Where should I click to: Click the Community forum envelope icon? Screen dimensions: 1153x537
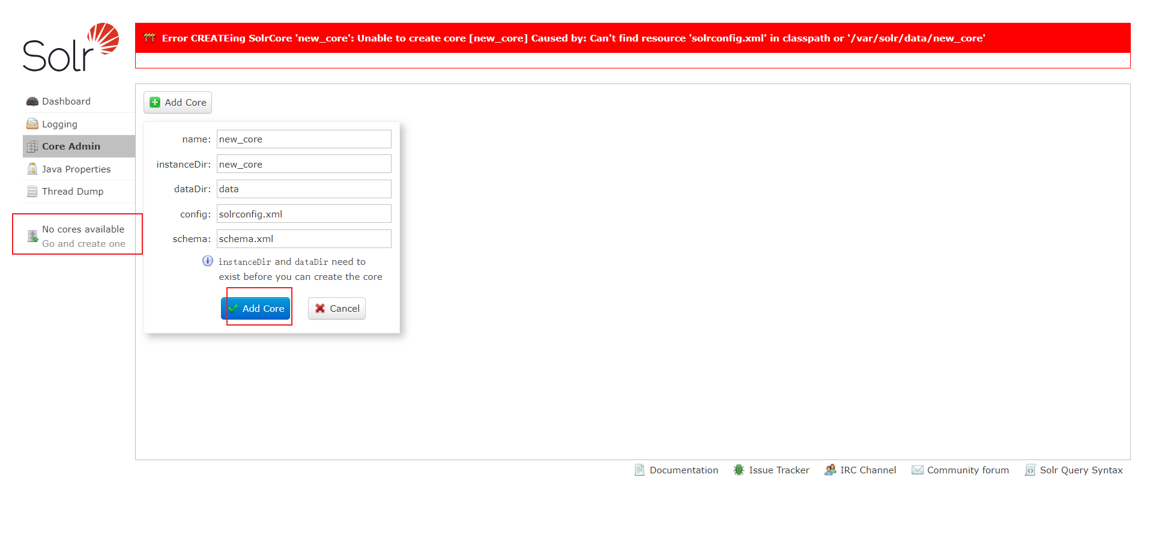[x=918, y=470]
